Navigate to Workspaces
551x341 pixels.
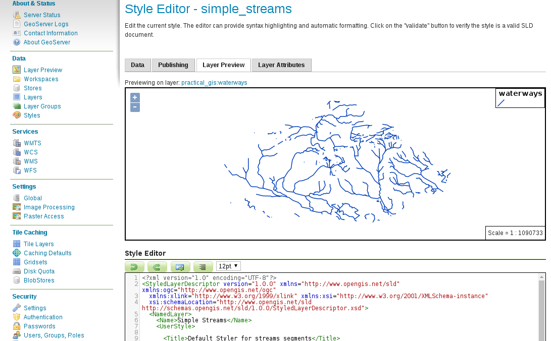41,79
